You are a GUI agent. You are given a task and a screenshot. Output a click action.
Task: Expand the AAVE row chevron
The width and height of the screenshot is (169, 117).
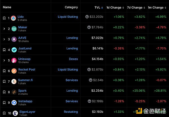tap(4, 39)
